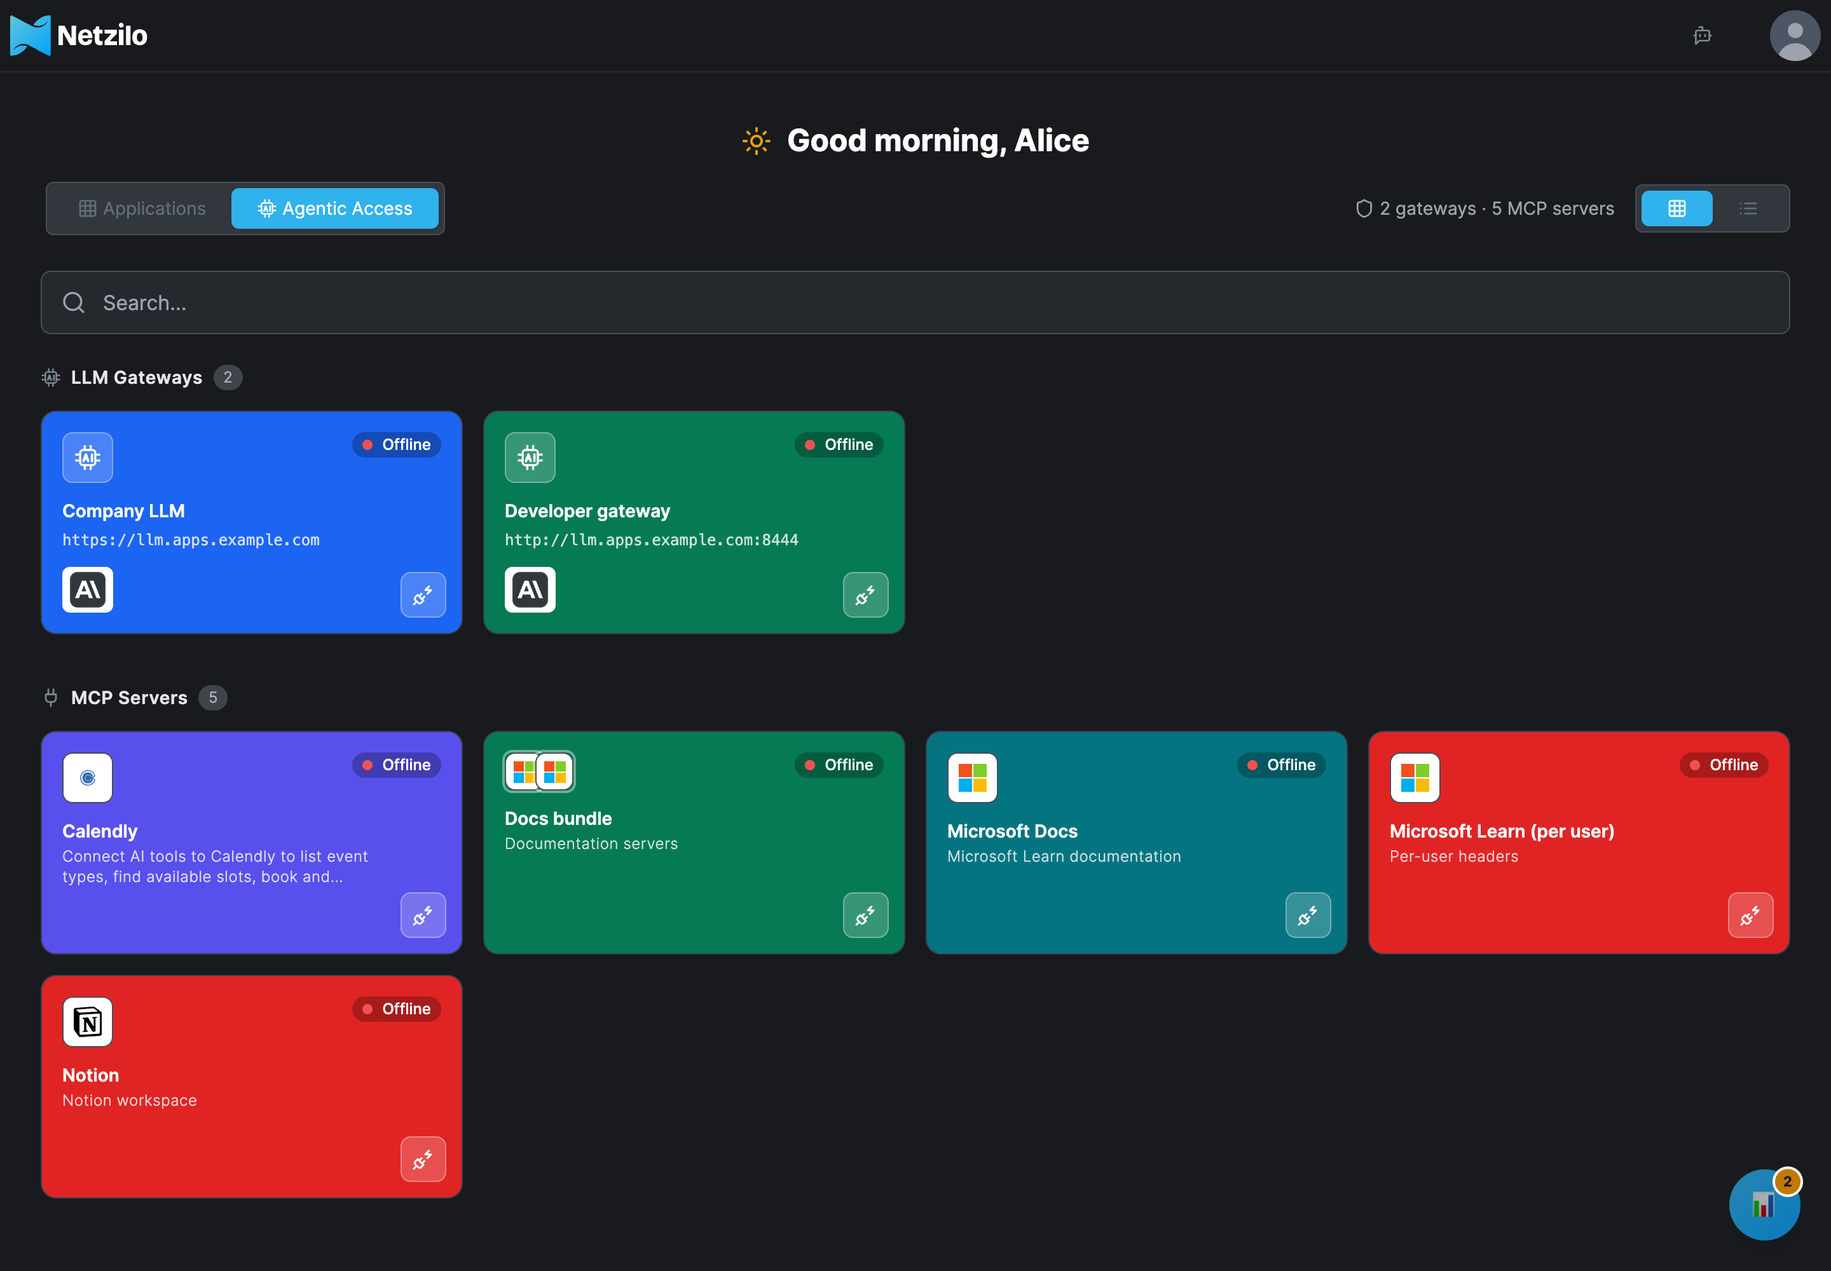Click the AI chip icon on Developer gateway

pyautogui.click(x=530, y=457)
